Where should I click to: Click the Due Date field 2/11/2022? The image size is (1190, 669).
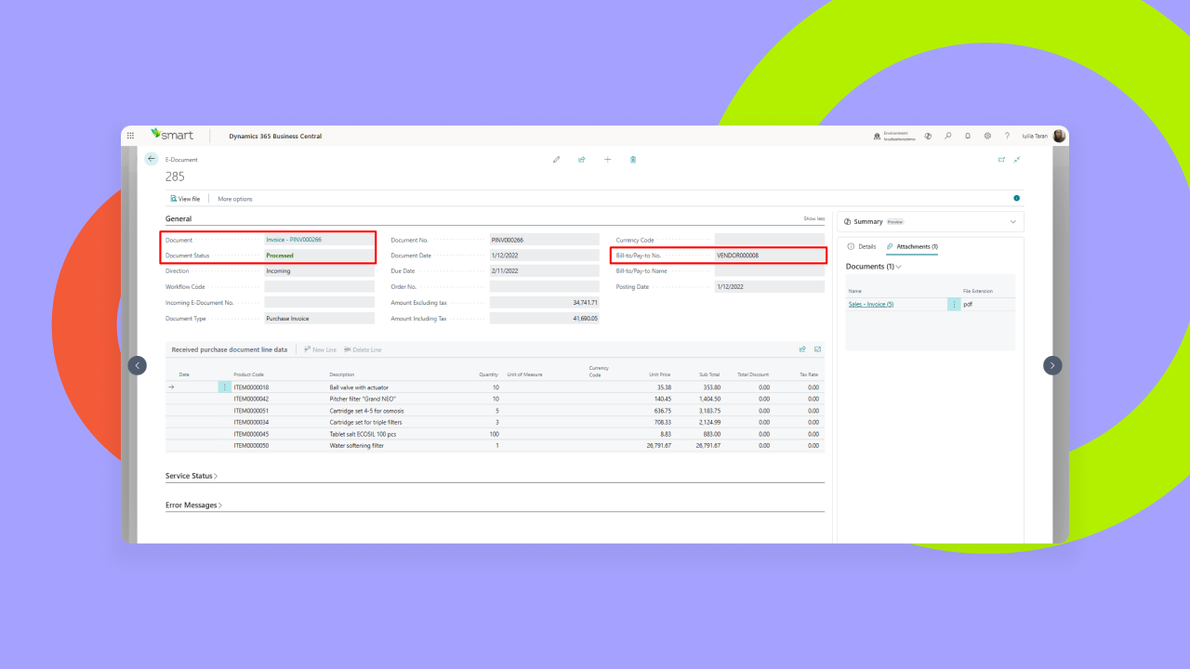click(544, 271)
